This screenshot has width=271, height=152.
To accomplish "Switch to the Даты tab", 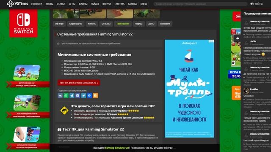I will [151, 24].
